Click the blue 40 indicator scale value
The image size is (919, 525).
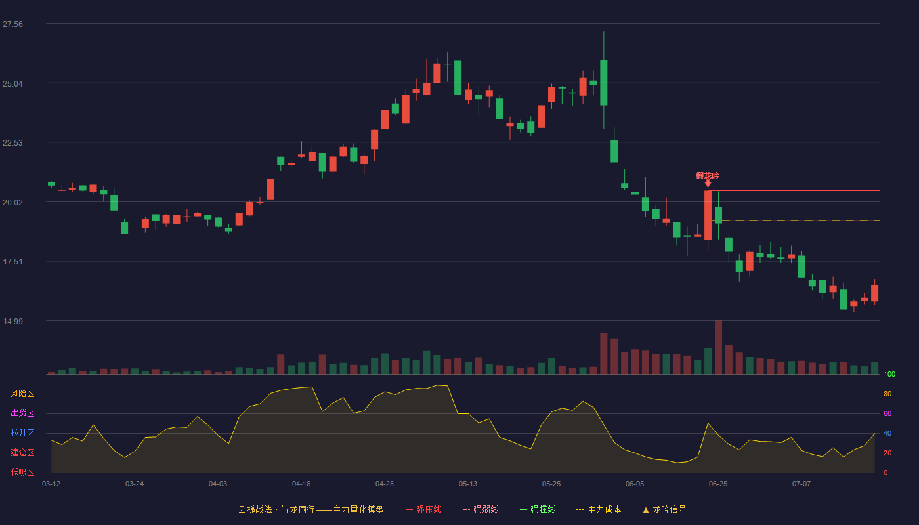point(887,433)
